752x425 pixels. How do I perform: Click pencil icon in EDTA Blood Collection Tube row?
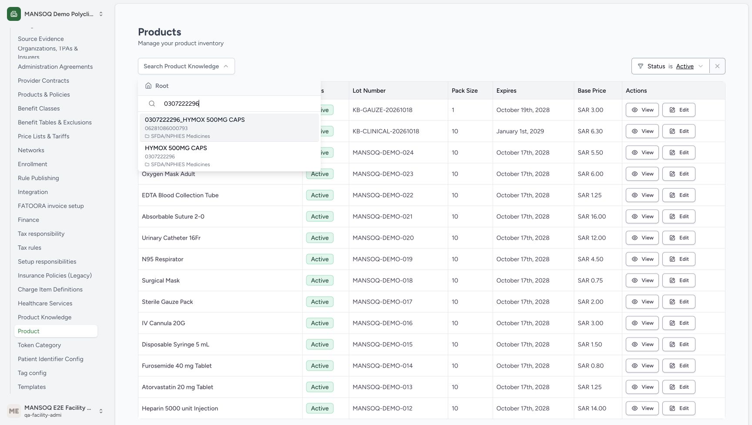point(672,195)
